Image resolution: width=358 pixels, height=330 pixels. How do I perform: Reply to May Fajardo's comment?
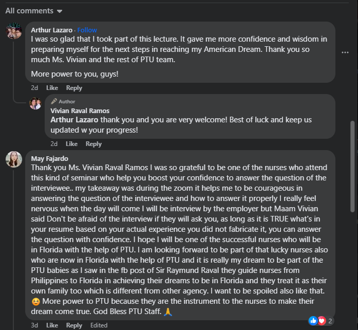74,325
